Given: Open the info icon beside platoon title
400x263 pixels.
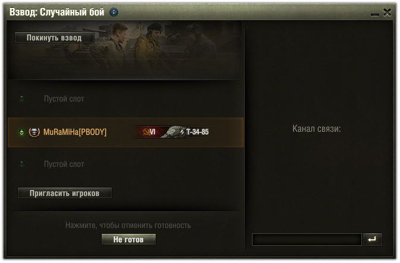Looking at the screenshot, I should coord(114,12).
